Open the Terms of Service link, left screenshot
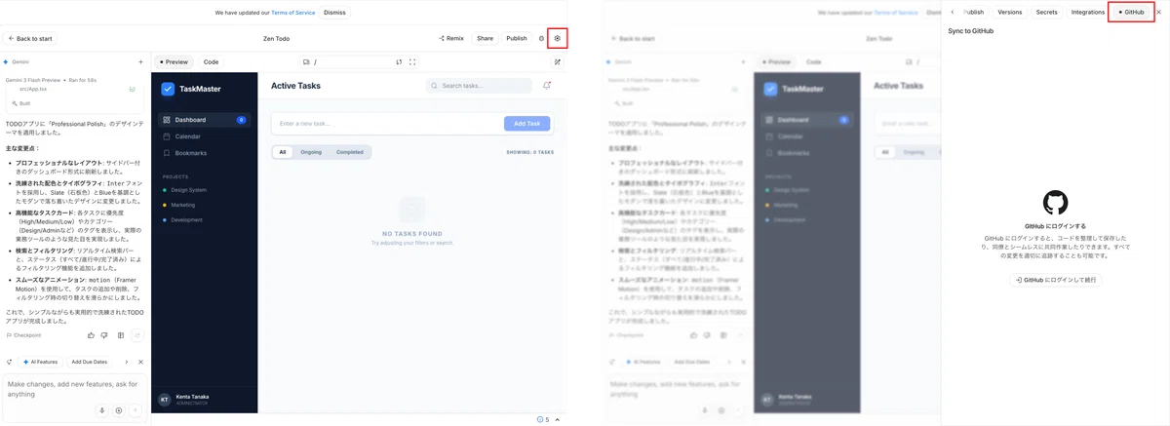Screen dimensions: 1170x426 pyautogui.click(x=293, y=13)
